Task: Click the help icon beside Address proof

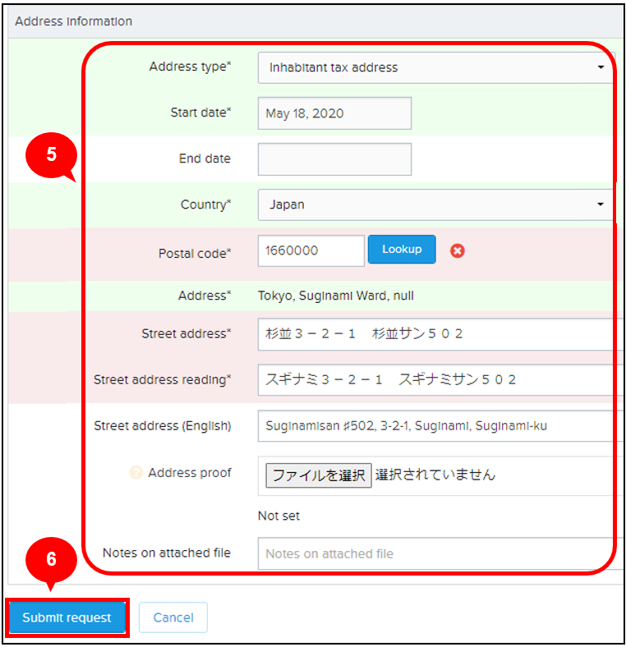Action: [136, 473]
